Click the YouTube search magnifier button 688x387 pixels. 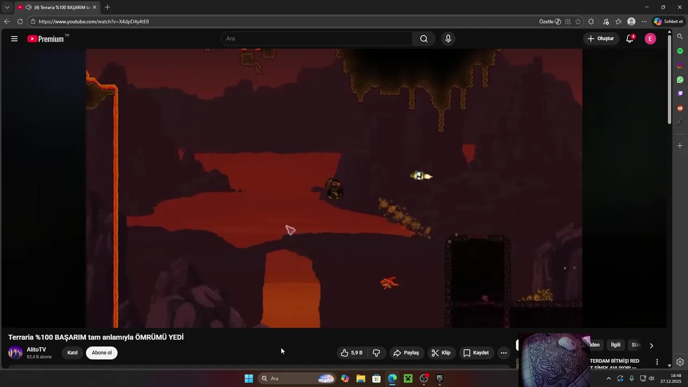pos(424,39)
